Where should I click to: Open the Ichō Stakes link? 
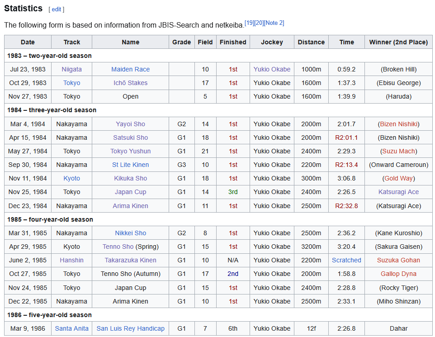pyautogui.click(x=130, y=83)
